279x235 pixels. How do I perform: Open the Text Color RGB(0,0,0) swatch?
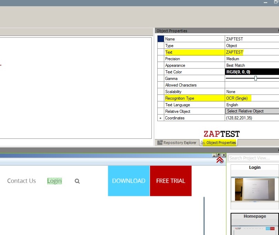click(252, 72)
